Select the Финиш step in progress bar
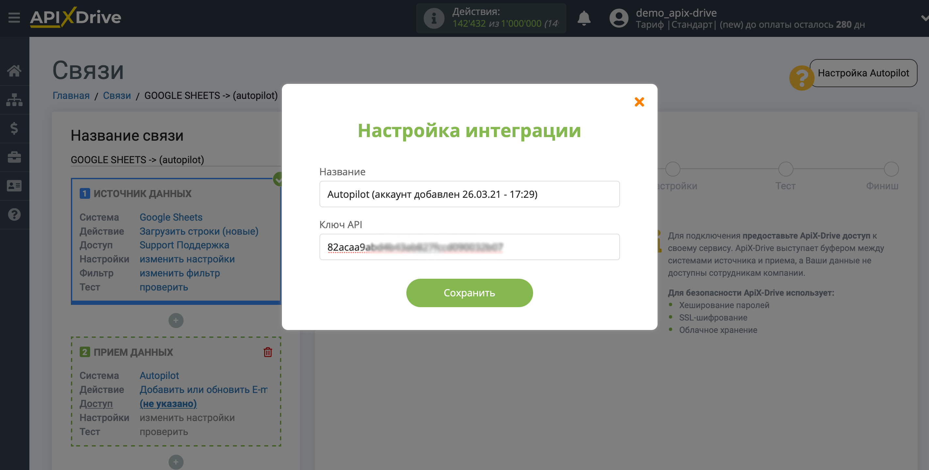 pyautogui.click(x=891, y=169)
